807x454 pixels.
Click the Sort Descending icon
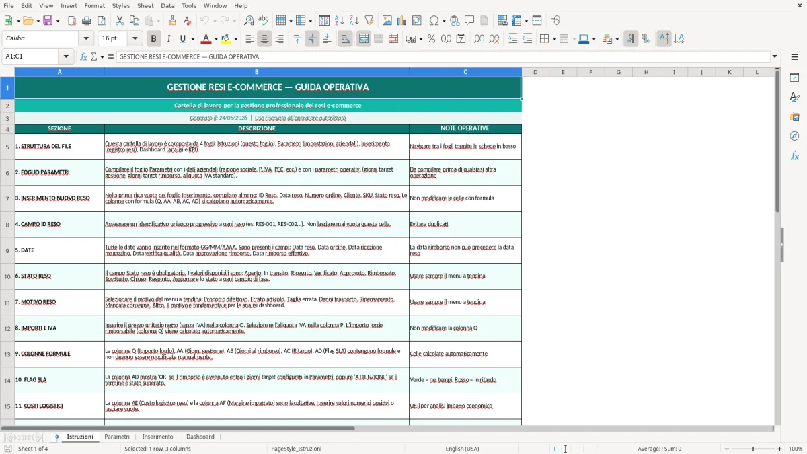click(x=354, y=21)
